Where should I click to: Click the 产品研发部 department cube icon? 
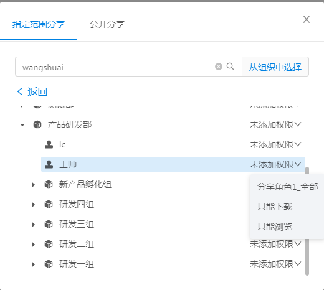pyautogui.click(x=37, y=124)
